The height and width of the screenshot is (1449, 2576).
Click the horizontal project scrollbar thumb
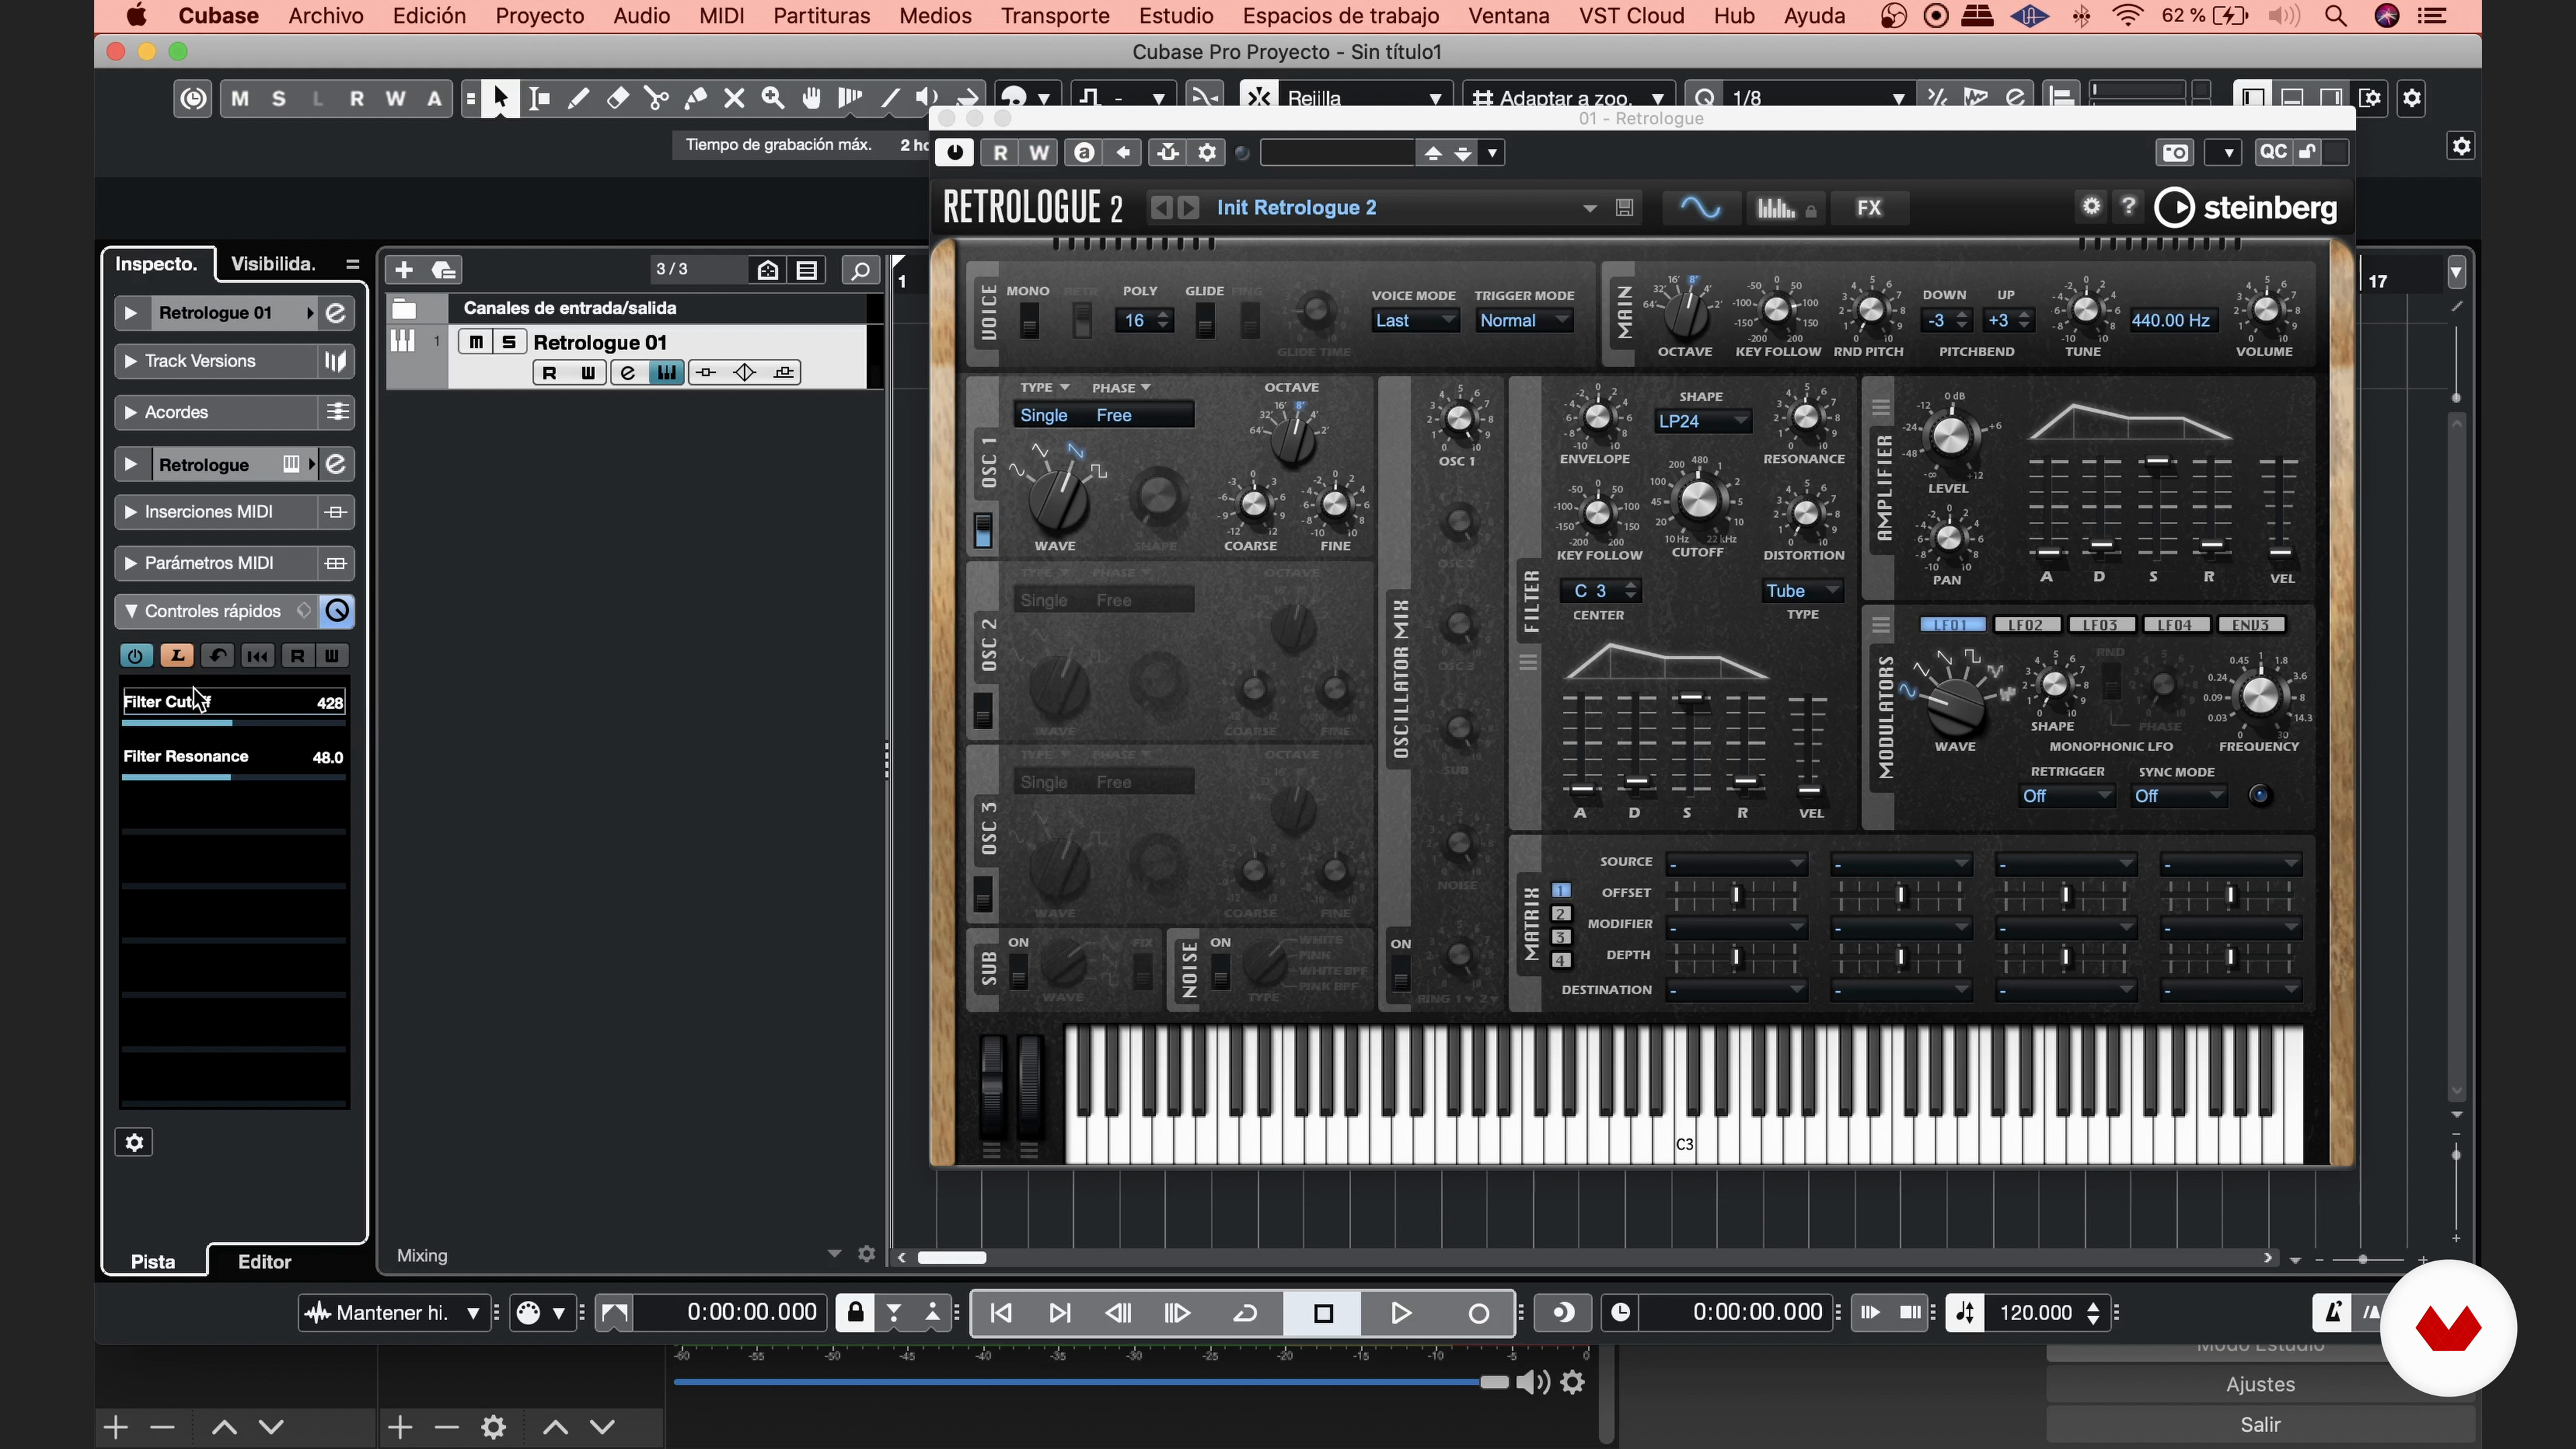tap(952, 1258)
